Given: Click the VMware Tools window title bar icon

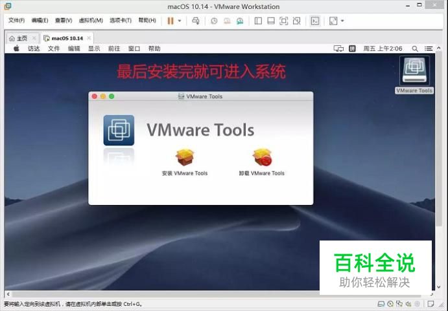Looking at the screenshot, I should pos(181,96).
